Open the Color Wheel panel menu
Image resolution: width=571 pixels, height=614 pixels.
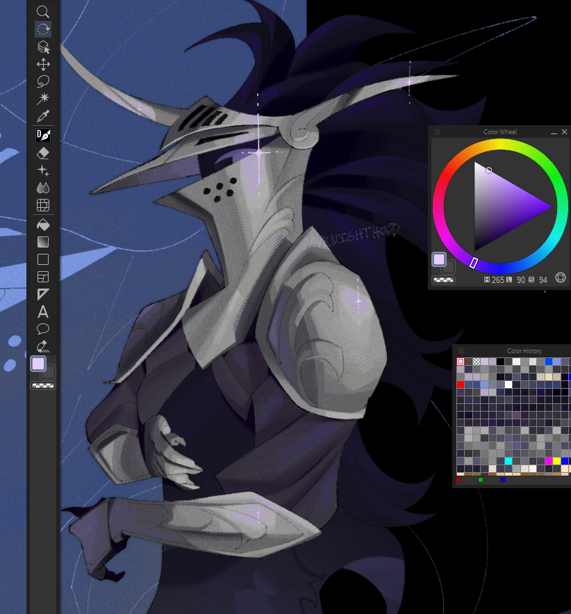[x=437, y=131]
